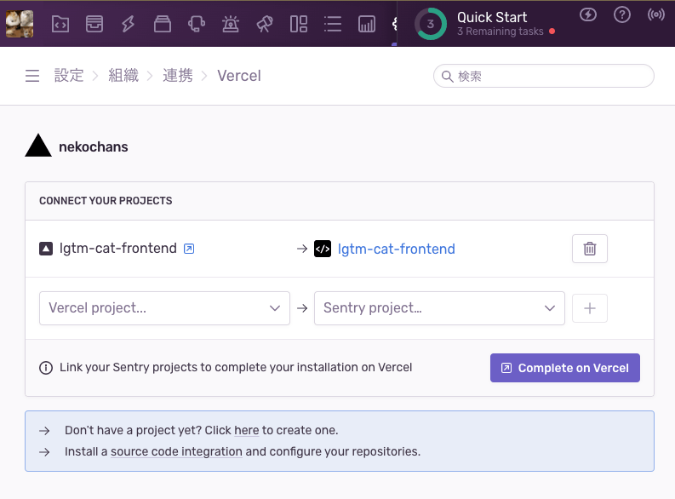Open the Help question mark icon
Viewport: 675px width, 499px height.
621,15
